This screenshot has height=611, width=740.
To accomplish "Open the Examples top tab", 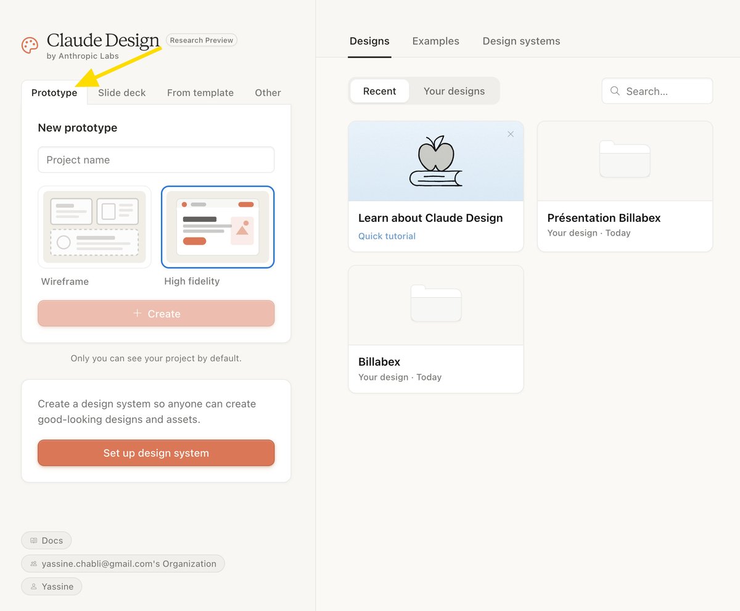I will point(435,41).
